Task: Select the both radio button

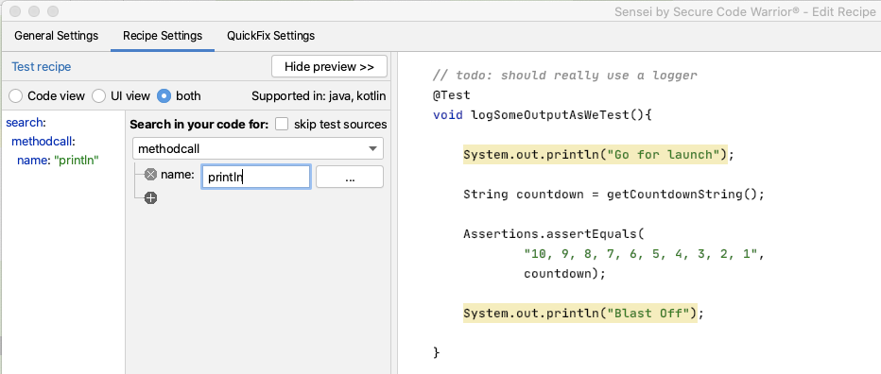Action: pyautogui.click(x=164, y=96)
